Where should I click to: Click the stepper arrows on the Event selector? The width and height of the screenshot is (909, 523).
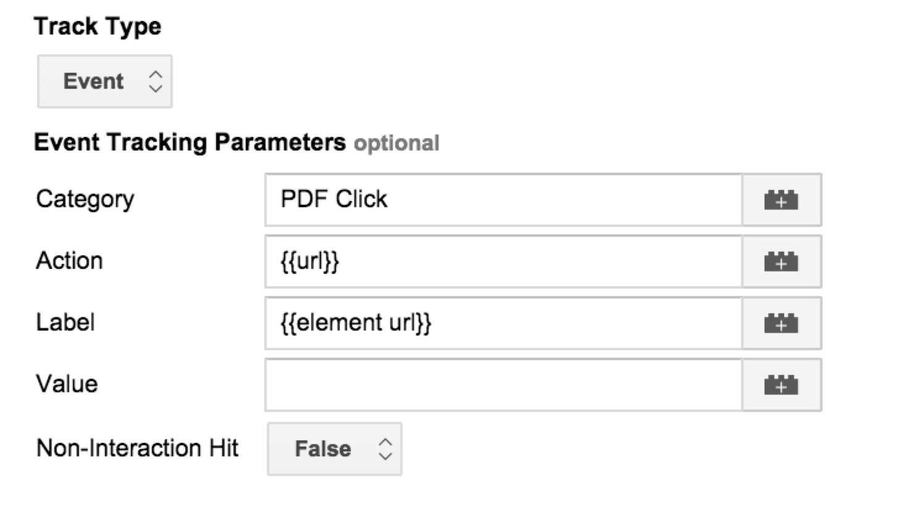pyautogui.click(x=156, y=81)
